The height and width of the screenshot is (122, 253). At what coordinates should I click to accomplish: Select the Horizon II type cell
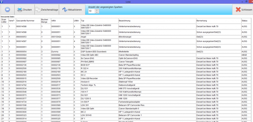(100, 82)
